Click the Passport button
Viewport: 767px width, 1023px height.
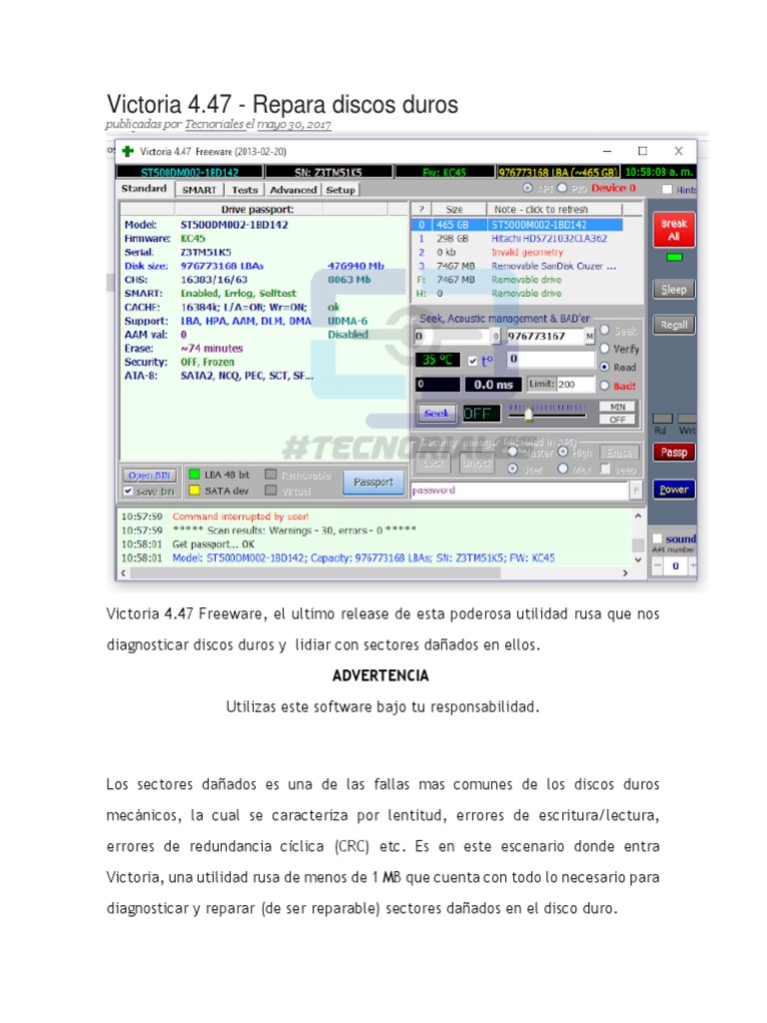[x=374, y=483]
